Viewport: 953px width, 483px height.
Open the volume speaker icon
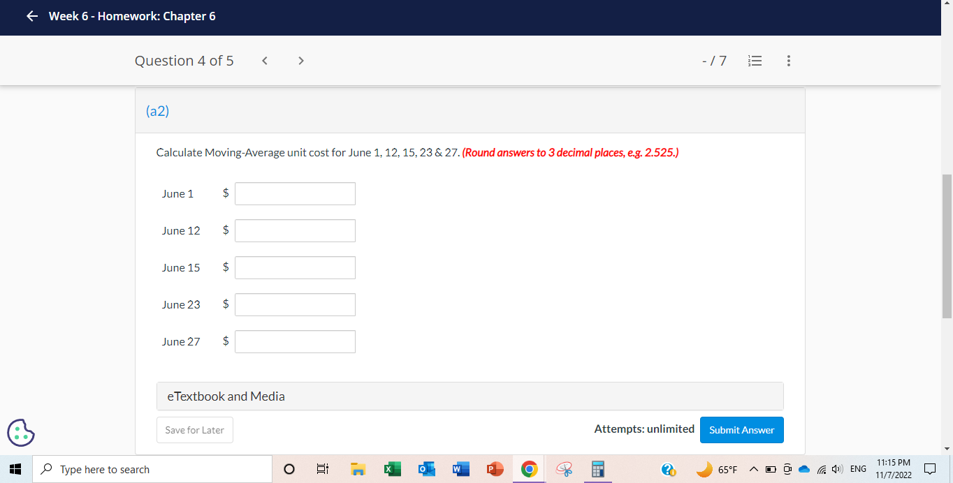[x=837, y=470]
